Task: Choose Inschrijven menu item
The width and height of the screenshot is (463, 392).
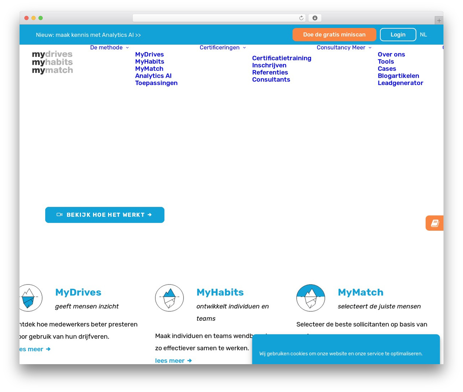Action: pyautogui.click(x=269, y=65)
